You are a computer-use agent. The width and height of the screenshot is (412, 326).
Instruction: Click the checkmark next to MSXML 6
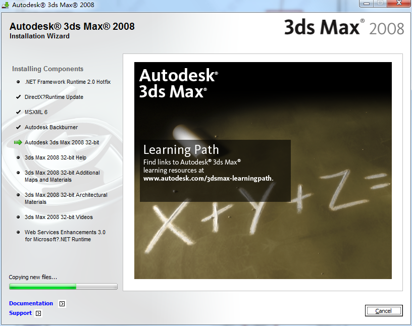(x=18, y=112)
